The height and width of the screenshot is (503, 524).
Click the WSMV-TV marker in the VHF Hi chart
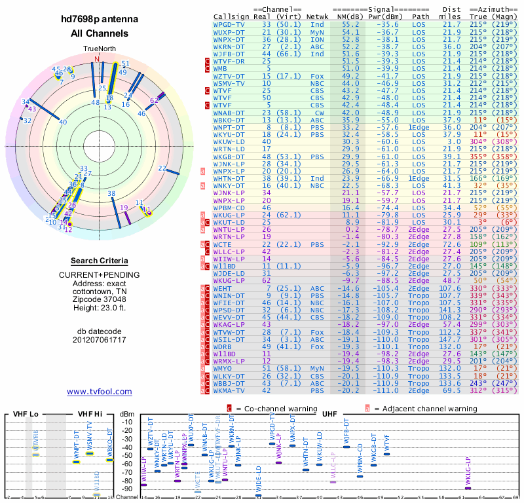point(90,453)
